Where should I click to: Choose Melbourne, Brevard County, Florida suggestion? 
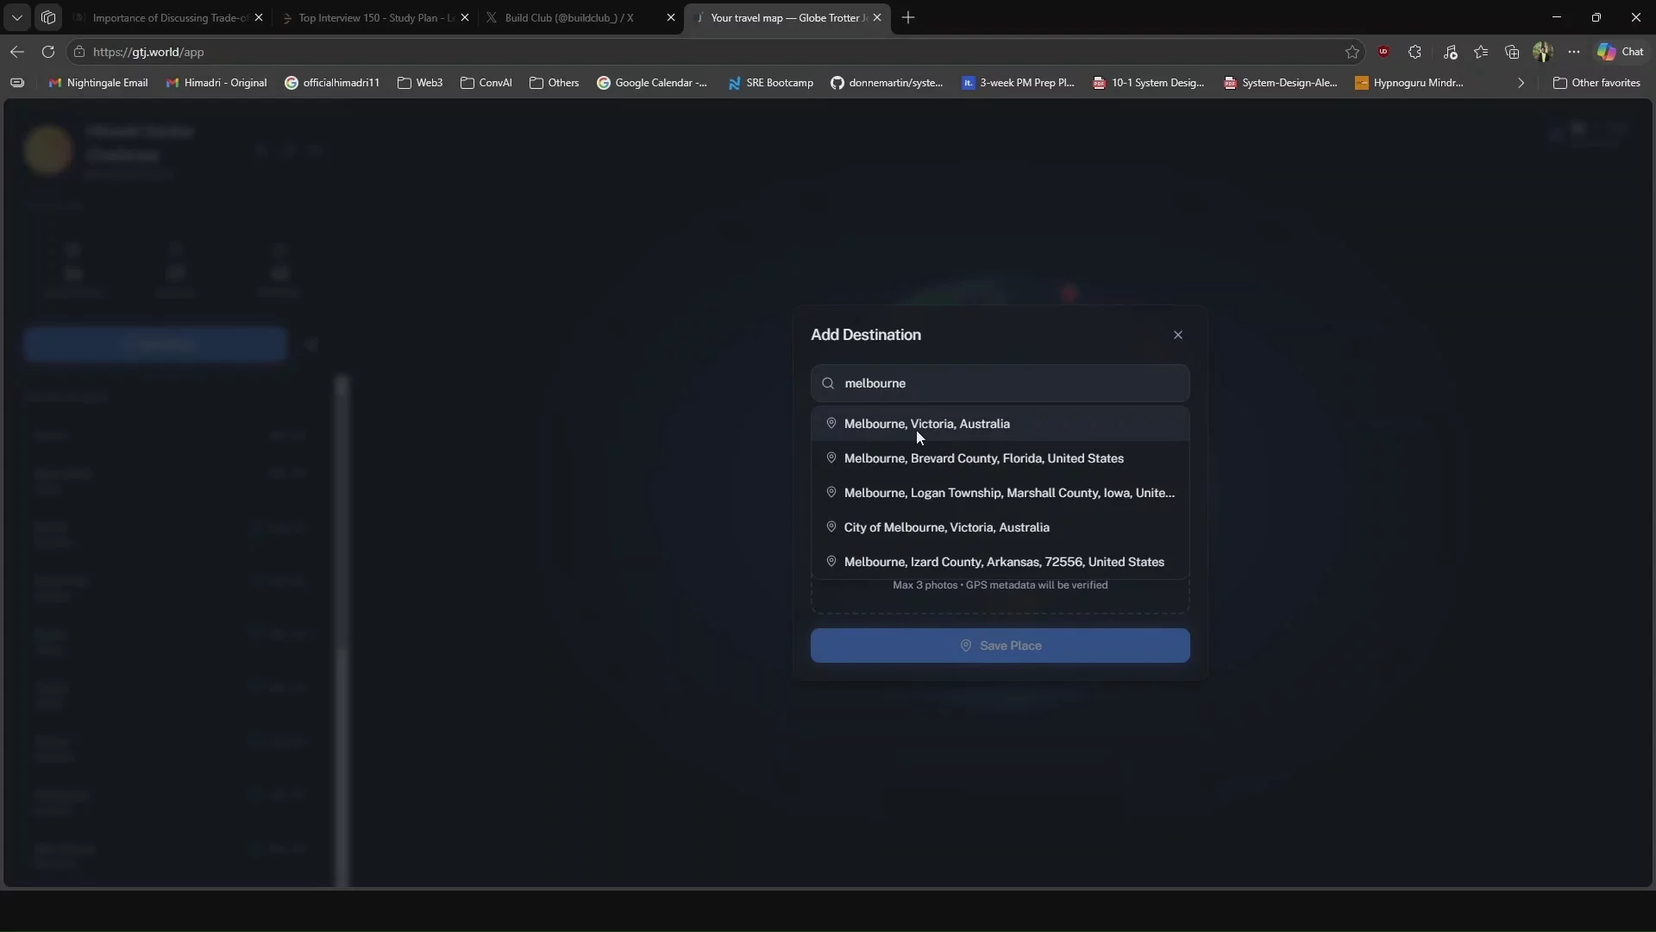(1000, 458)
